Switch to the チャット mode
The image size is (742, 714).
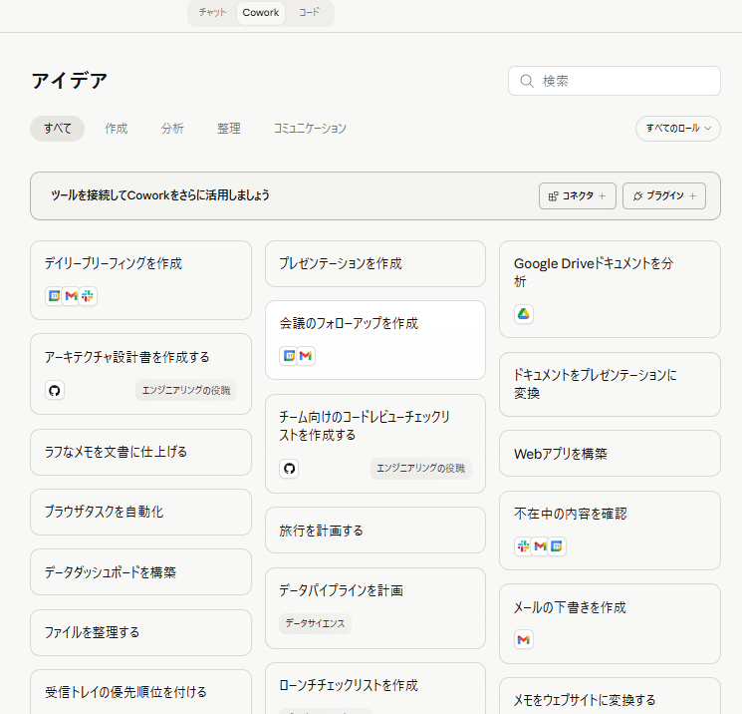[x=212, y=13]
